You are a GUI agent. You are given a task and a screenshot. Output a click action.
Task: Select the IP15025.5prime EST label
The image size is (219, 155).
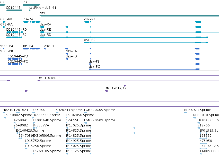[78, 146]
